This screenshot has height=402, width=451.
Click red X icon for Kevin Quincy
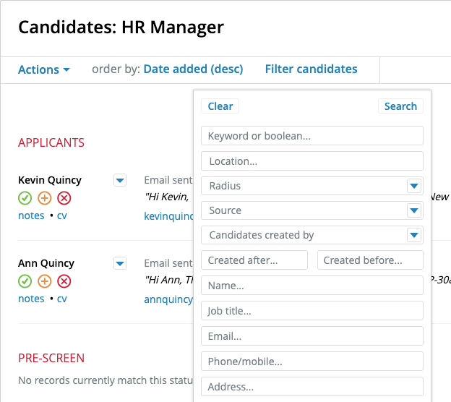[x=64, y=198]
